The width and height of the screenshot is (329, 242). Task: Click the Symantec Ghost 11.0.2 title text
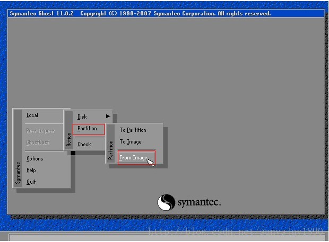(41, 14)
